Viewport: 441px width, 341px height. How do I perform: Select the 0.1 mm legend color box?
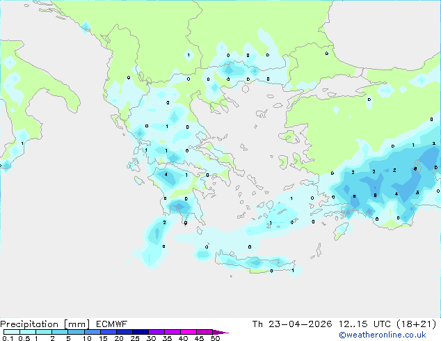[x=12, y=332]
